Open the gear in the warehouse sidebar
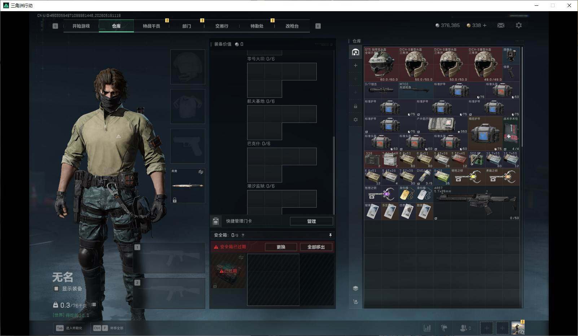The height and width of the screenshot is (336, 578). [x=355, y=120]
